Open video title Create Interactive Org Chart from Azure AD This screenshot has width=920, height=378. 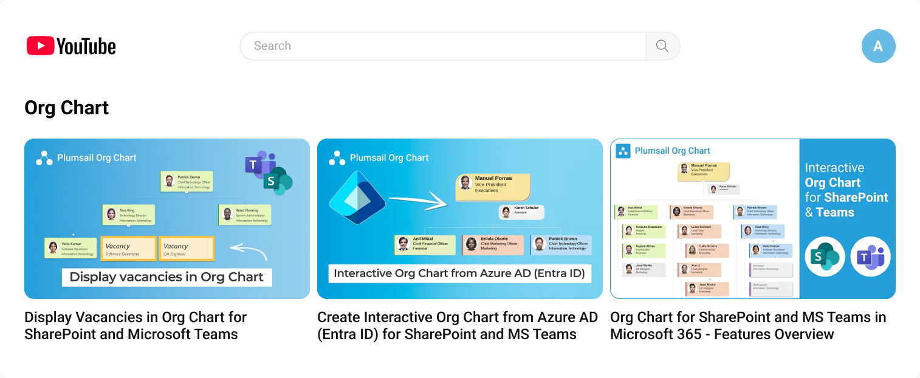(x=458, y=326)
